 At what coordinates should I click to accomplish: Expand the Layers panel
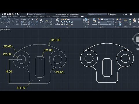tap(68, 27)
